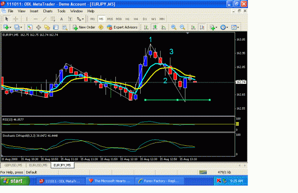
Task: Switch to candlestick chart display
Action: point(154,27)
